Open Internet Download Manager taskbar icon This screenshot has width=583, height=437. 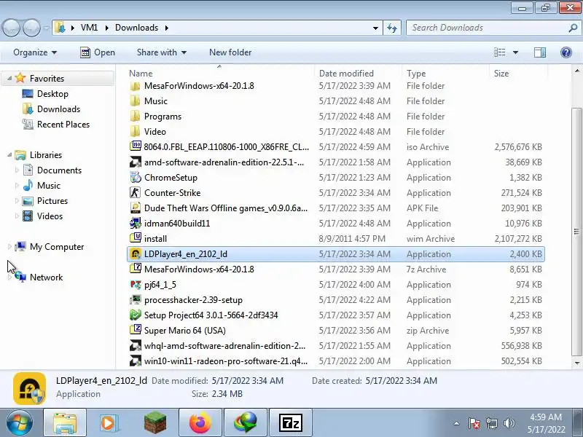pyautogui.click(x=246, y=422)
